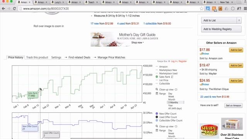This screenshot has width=247, height=139.
Task: Click the Keepa Log In link
Action: click(174, 61)
